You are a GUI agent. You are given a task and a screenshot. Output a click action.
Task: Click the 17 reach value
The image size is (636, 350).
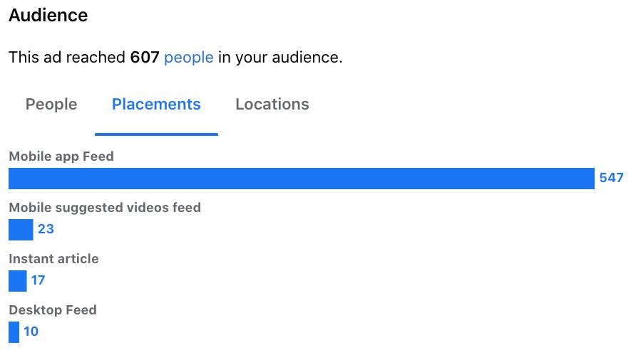[38, 281]
